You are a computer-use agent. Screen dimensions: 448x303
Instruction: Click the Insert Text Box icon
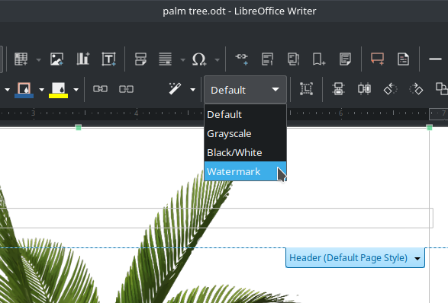109,59
